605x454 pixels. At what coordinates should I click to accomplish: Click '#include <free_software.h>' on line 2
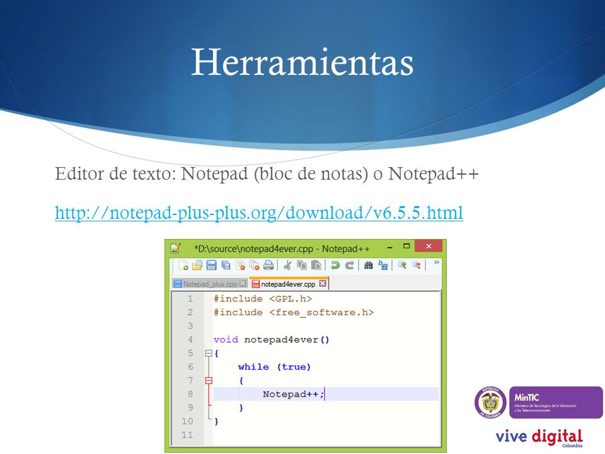tap(294, 312)
